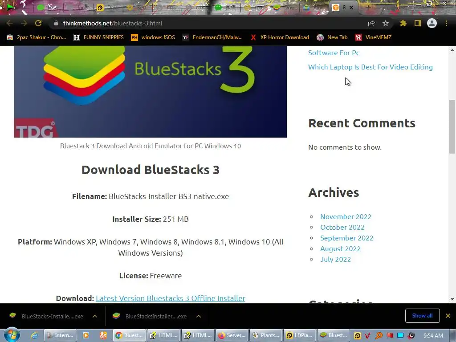The image size is (456, 342).
Task: Click the red V tray icon
Action: tap(367, 336)
